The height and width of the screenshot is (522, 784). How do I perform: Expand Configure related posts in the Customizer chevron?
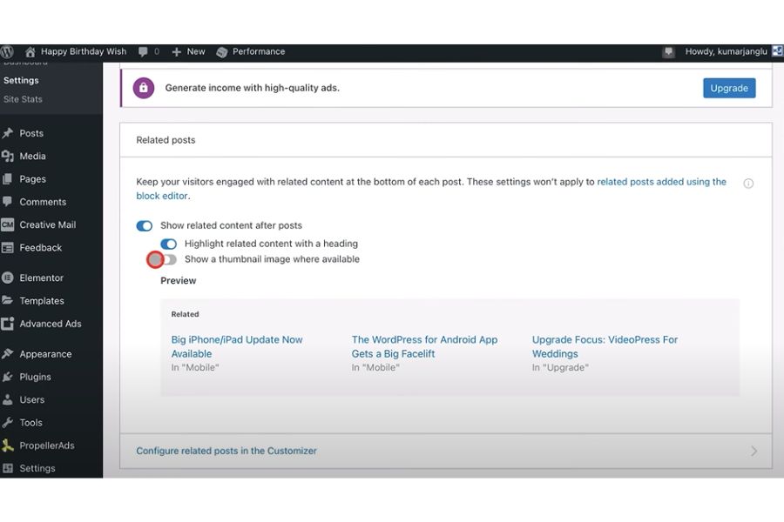point(754,451)
